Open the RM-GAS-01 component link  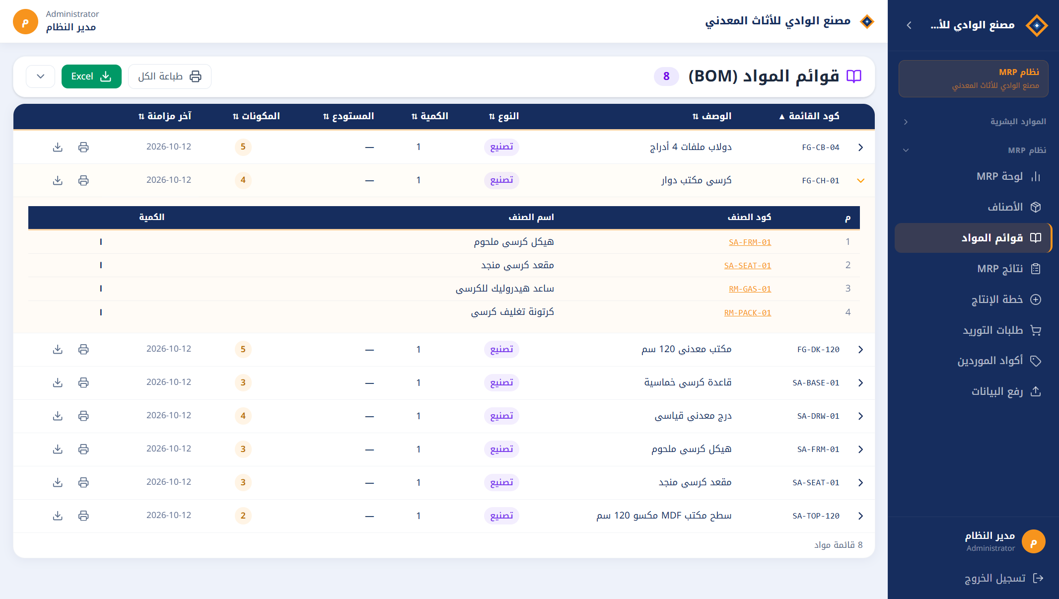[750, 289]
